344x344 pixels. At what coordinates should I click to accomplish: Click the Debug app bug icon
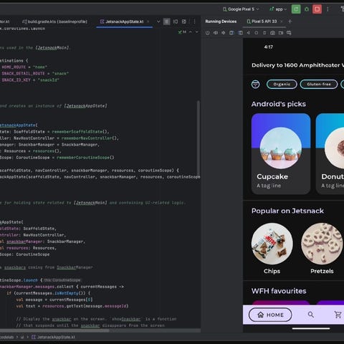point(307,9)
